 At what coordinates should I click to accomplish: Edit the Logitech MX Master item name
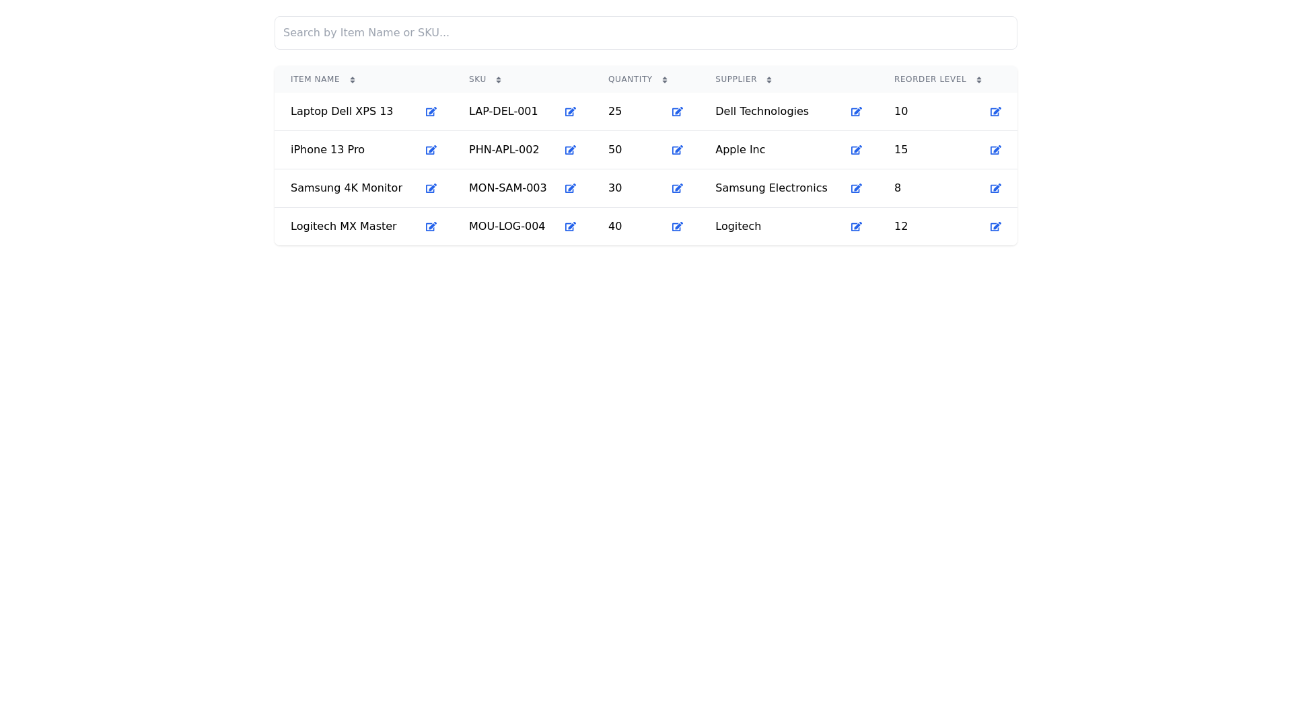click(431, 227)
